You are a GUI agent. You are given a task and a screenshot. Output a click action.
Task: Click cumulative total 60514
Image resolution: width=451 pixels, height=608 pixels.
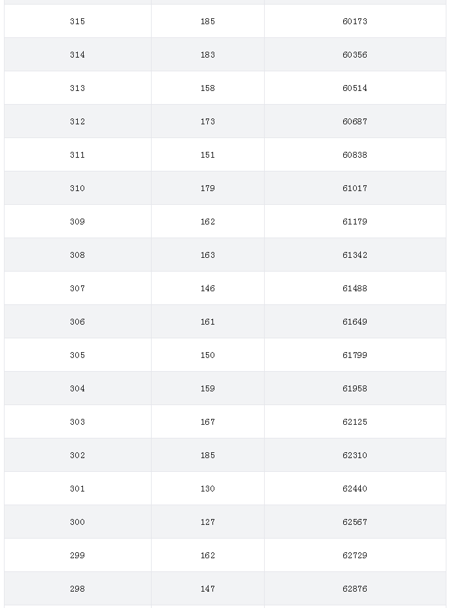[355, 88]
